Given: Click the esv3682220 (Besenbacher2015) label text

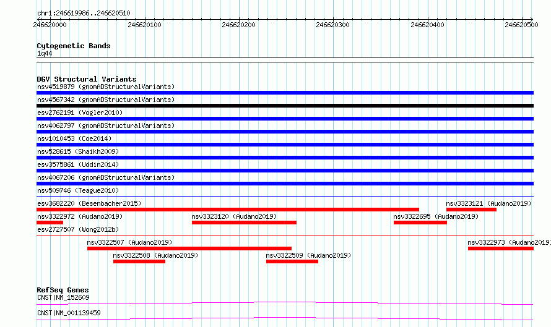Looking at the screenshot, I should [89, 203].
